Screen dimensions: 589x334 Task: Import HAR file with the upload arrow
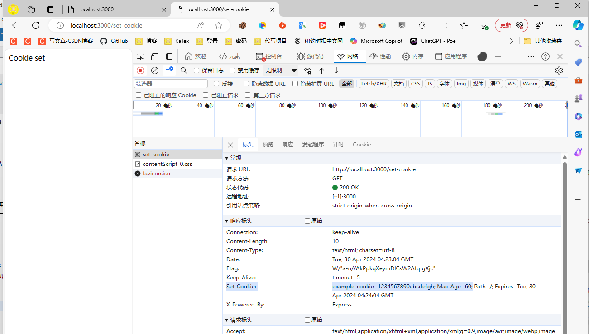pos(321,71)
